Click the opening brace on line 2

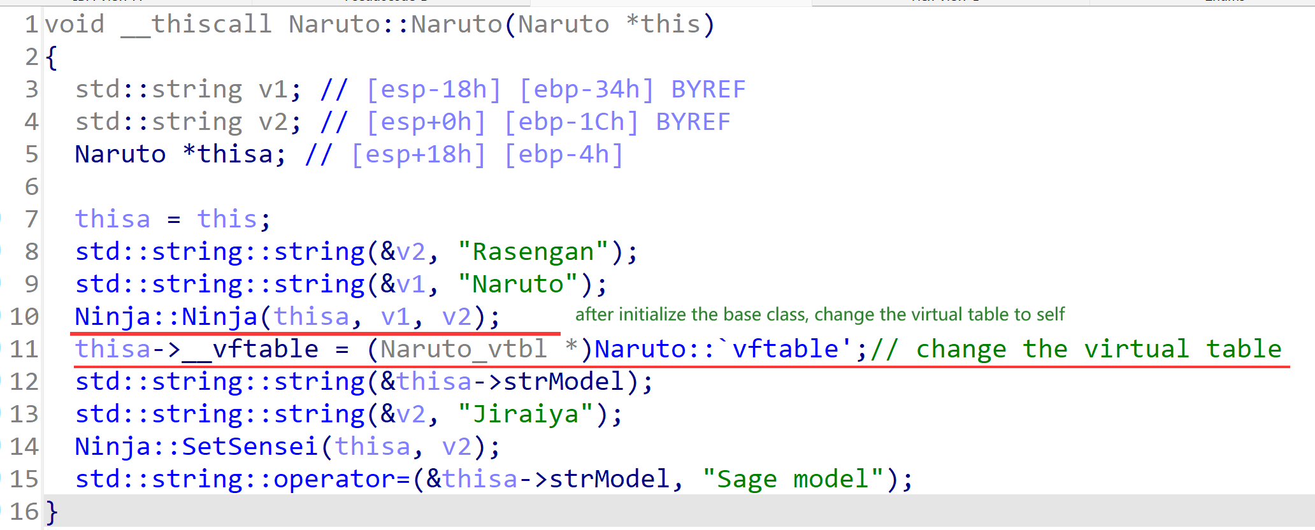coord(52,57)
